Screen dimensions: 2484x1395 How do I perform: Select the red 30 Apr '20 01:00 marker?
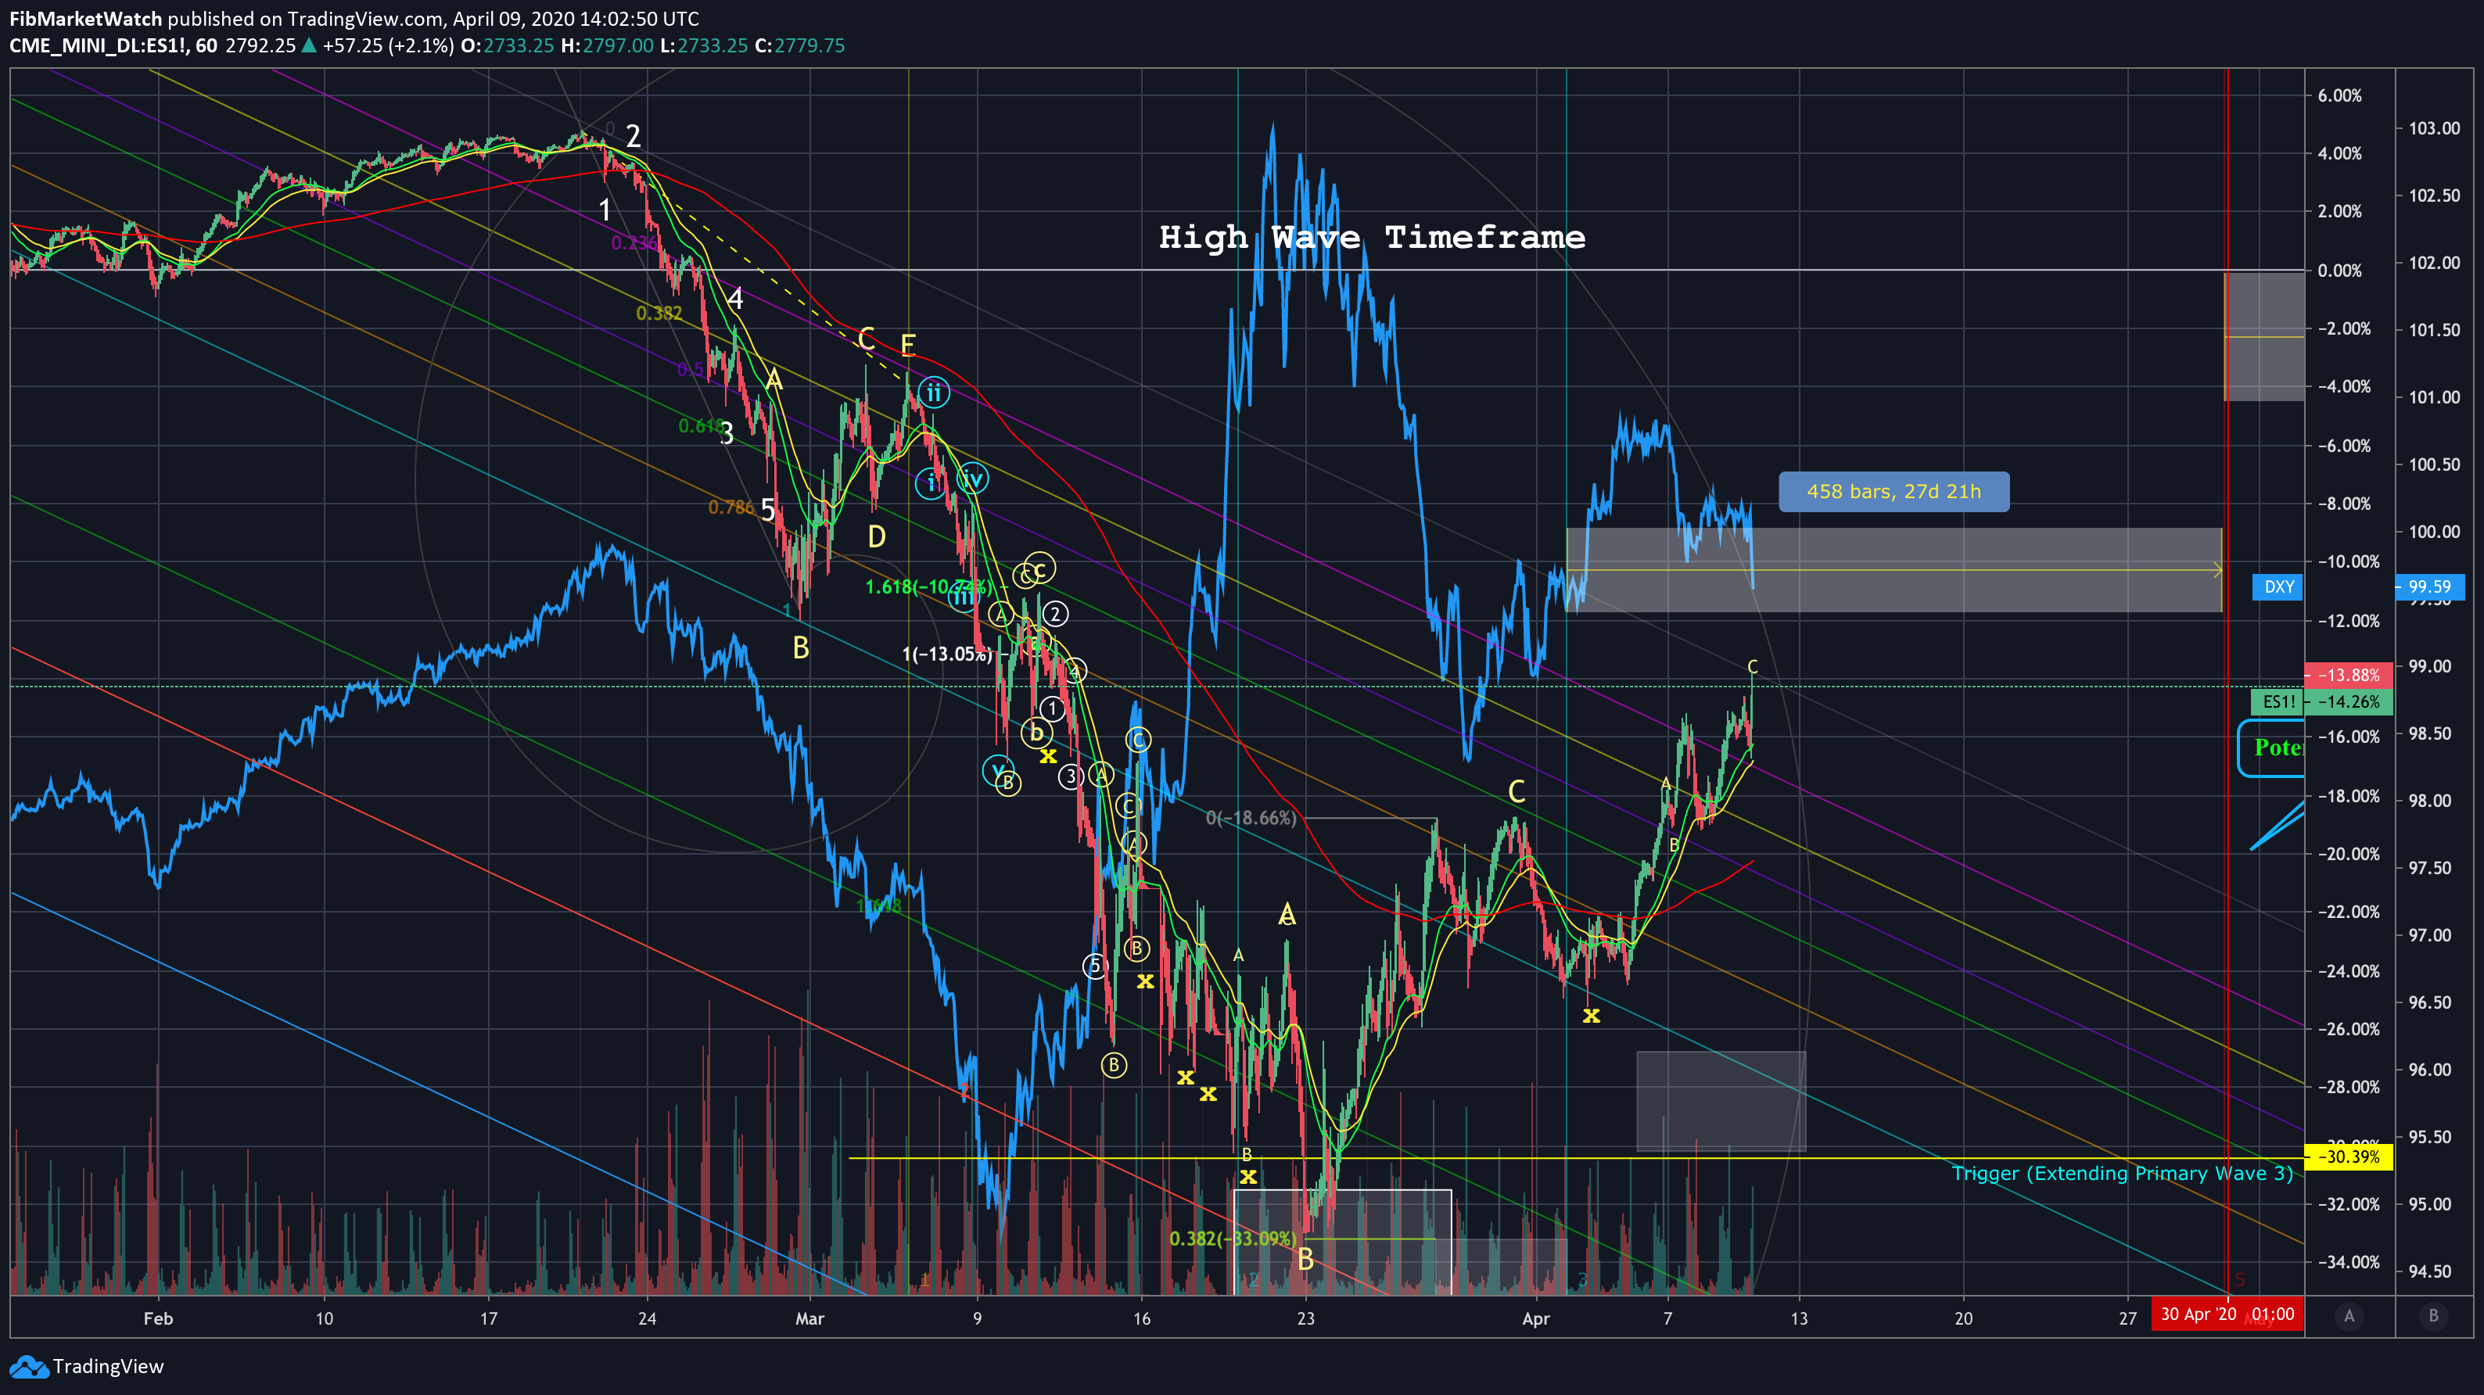pyautogui.click(x=2227, y=1315)
